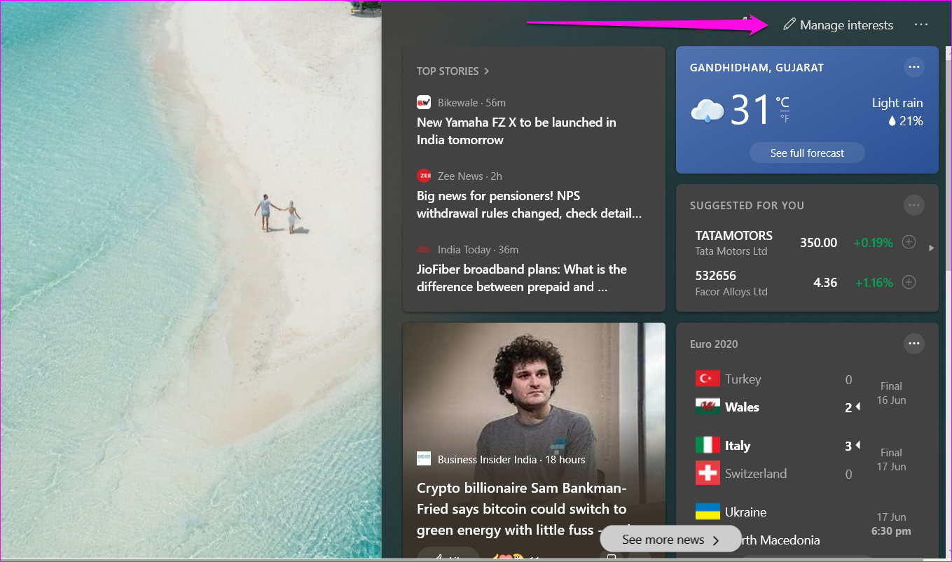Image resolution: width=952 pixels, height=562 pixels.
Task: Click the arrow beside Tata Motors stock row
Action: 931,247
